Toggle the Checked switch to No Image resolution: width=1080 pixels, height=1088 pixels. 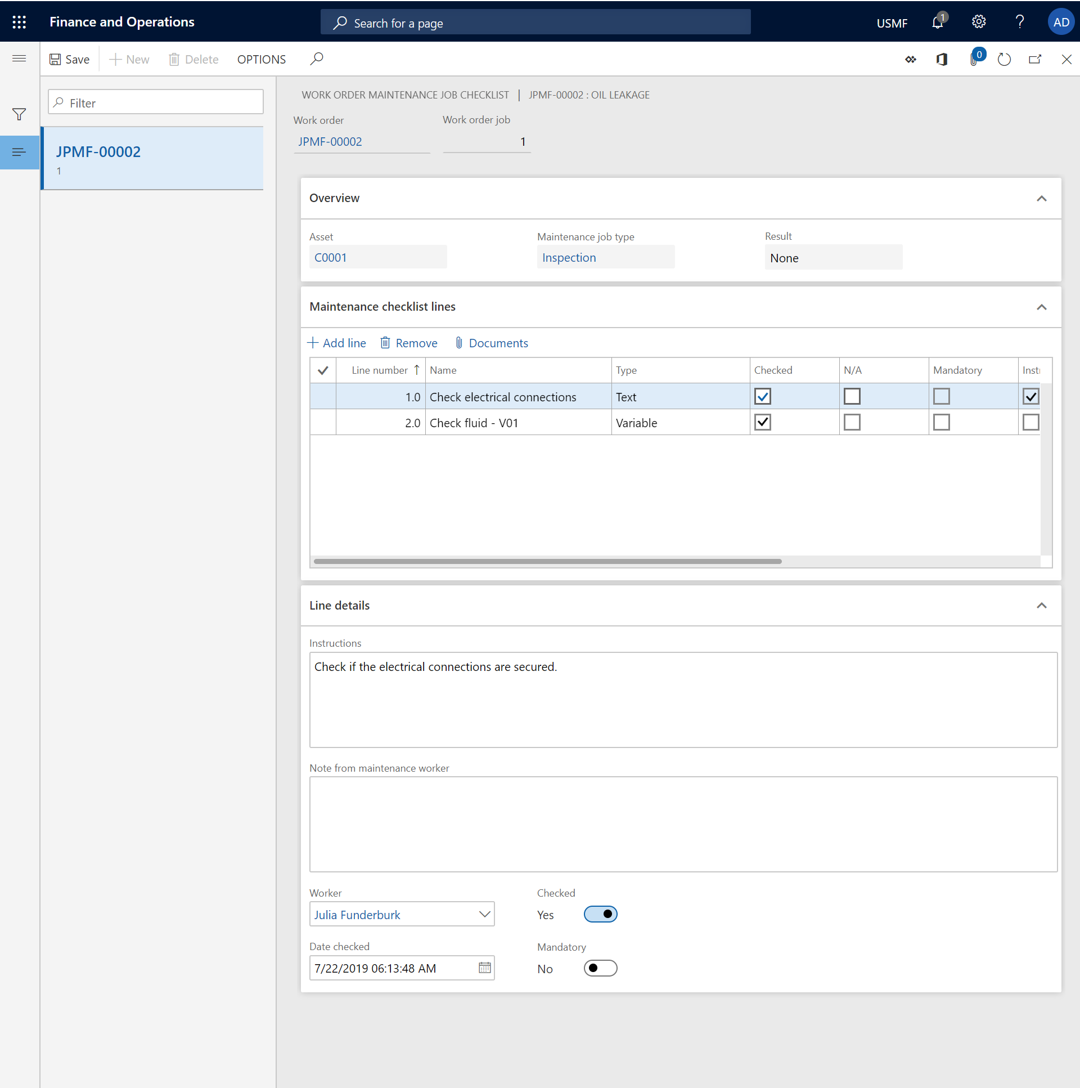point(600,914)
